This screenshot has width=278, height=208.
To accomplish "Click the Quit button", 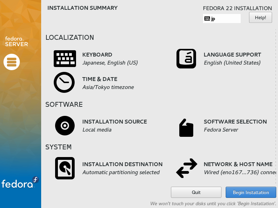I will 196,192.
